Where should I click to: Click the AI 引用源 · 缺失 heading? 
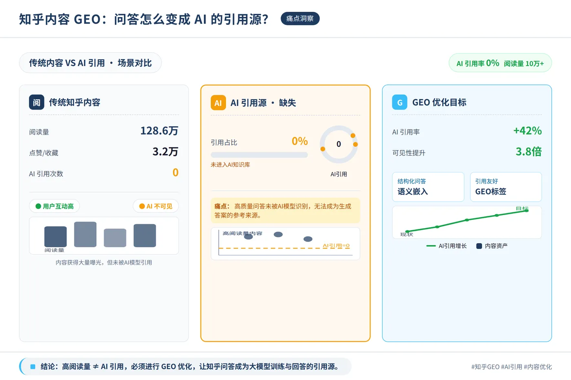pyautogui.click(x=263, y=103)
